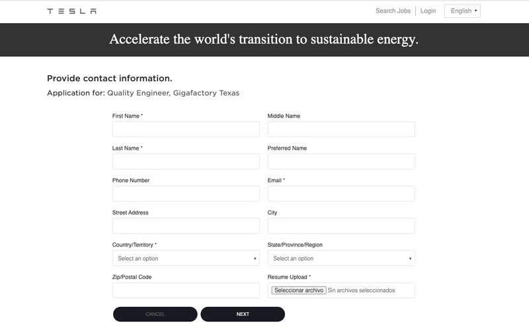Click the Tesla logo
The image size is (529, 328).
click(72, 11)
